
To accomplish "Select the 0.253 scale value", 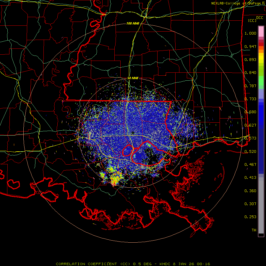I will click(x=250, y=217).
